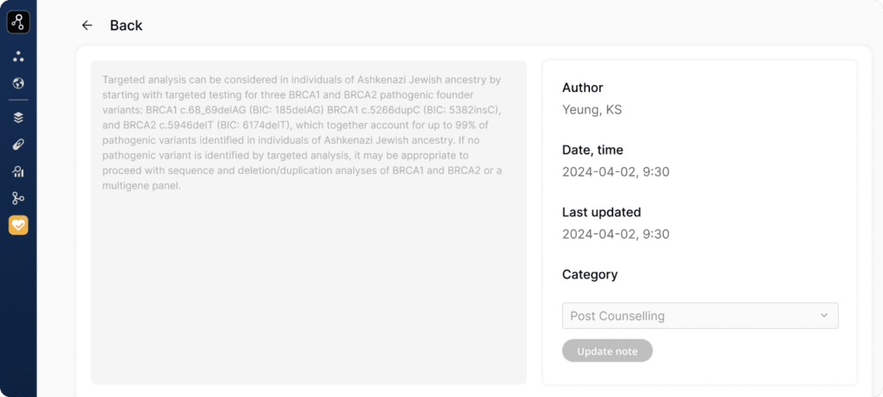Click the Update note button
Viewport: 883px width, 397px height.
click(607, 350)
